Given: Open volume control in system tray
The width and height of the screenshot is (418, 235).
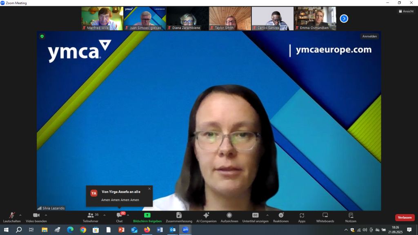Looking at the screenshot, I should pos(365,230).
